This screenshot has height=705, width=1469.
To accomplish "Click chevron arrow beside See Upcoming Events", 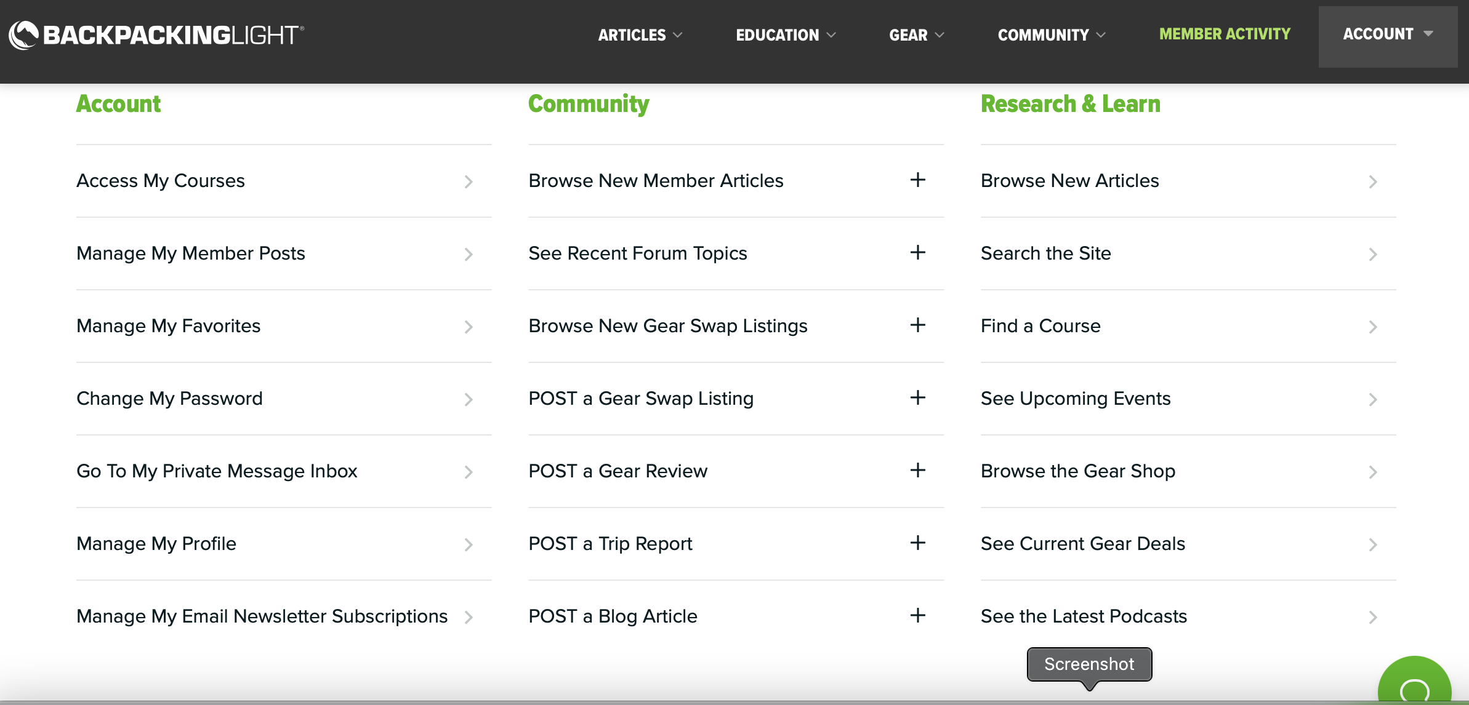I will click(x=1373, y=399).
